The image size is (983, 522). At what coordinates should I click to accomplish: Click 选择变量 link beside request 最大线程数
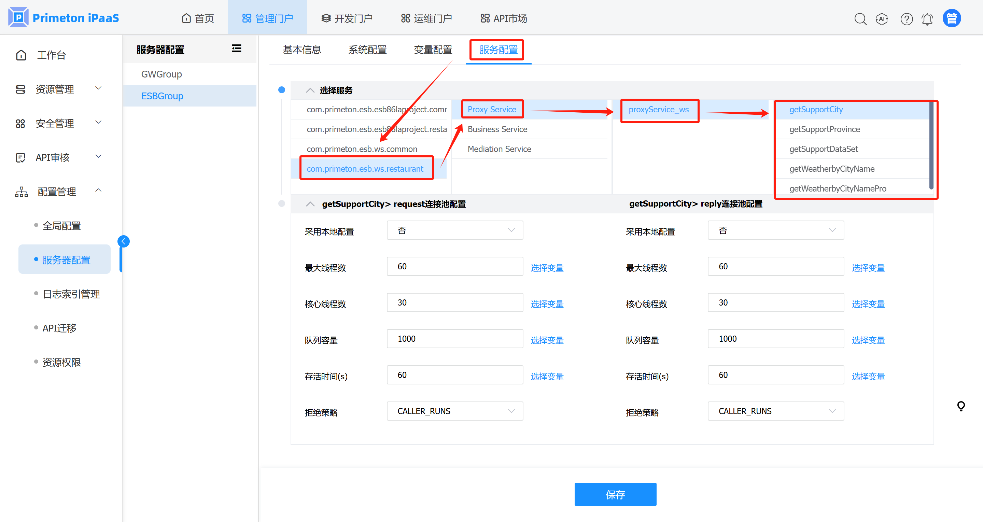[x=547, y=268]
